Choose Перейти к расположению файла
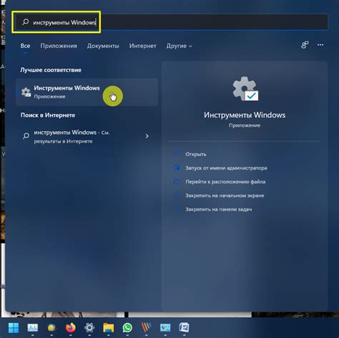The width and height of the screenshot is (339, 338). click(225, 182)
